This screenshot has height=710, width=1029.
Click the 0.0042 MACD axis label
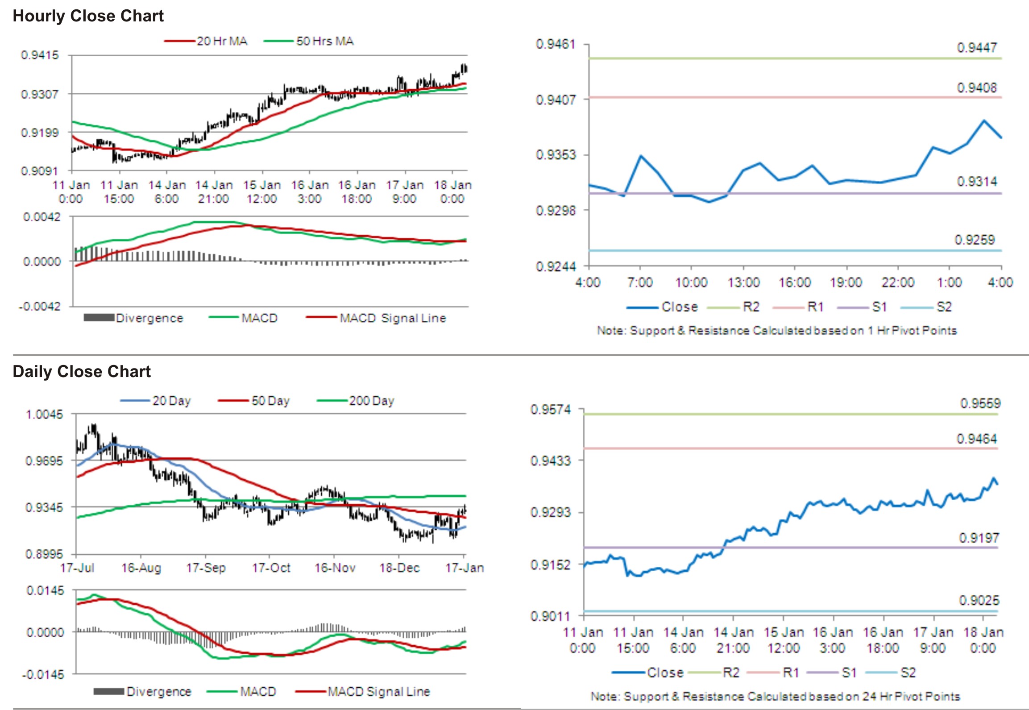tap(41, 217)
